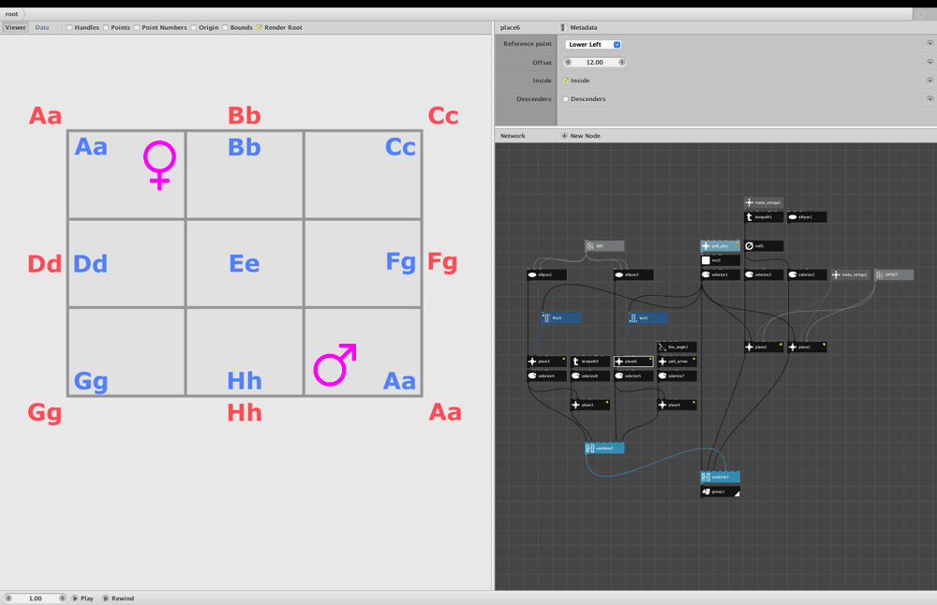Open the Inside row options arrow

[x=930, y=80]
